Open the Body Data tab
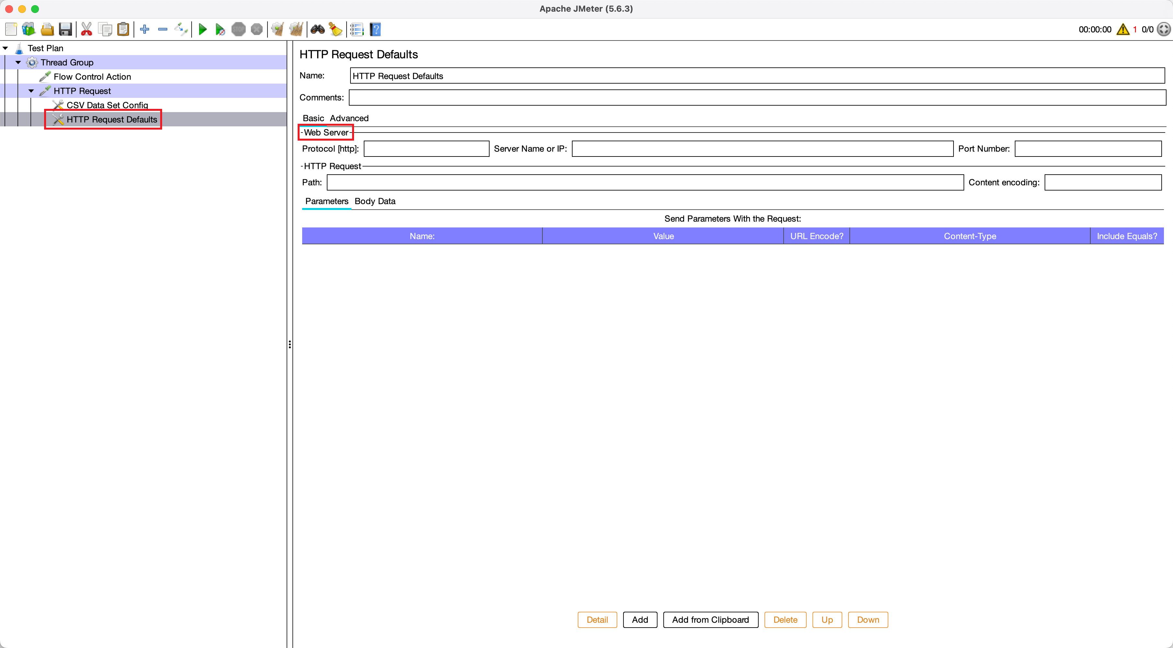Viewport: 1173px width, 648px height. point(375,201)
